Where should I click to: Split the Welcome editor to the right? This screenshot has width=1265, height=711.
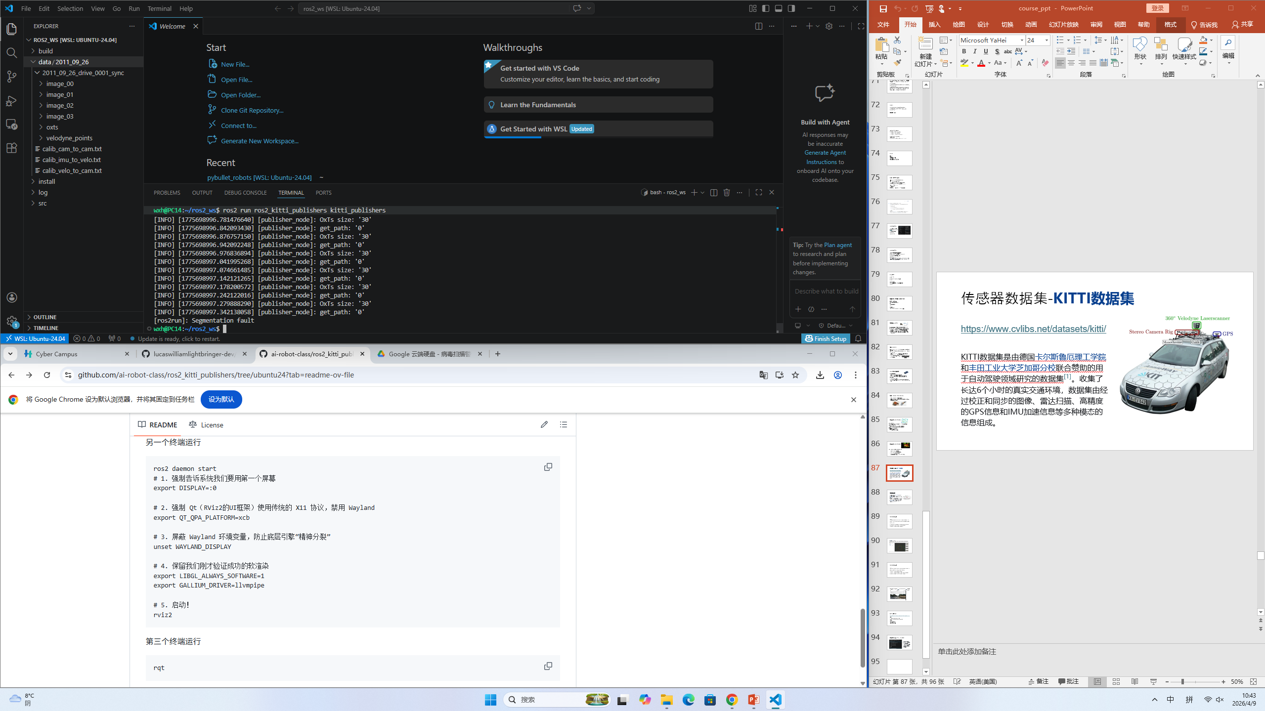coord(758,26)
